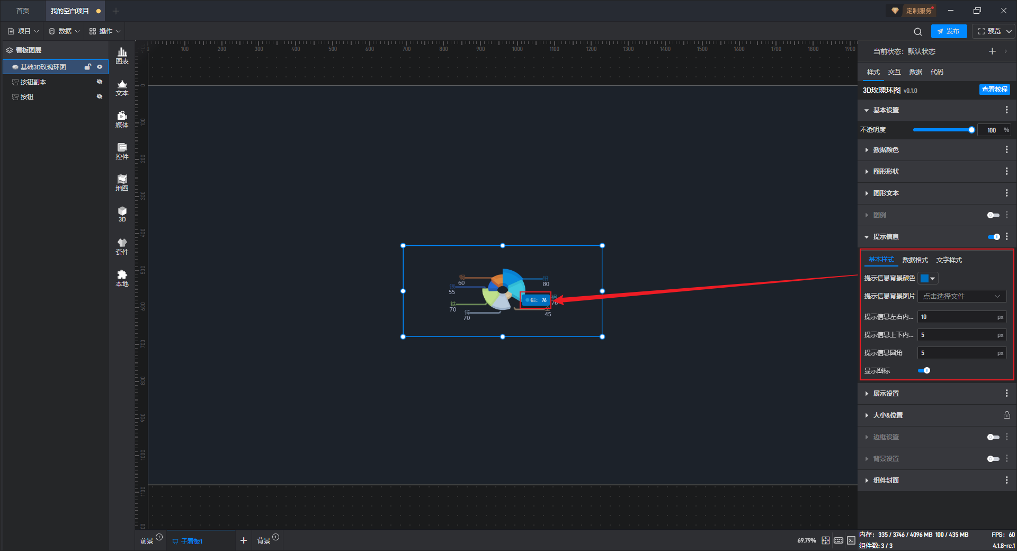Open more options for 基本设置 section

(1006, 110)
